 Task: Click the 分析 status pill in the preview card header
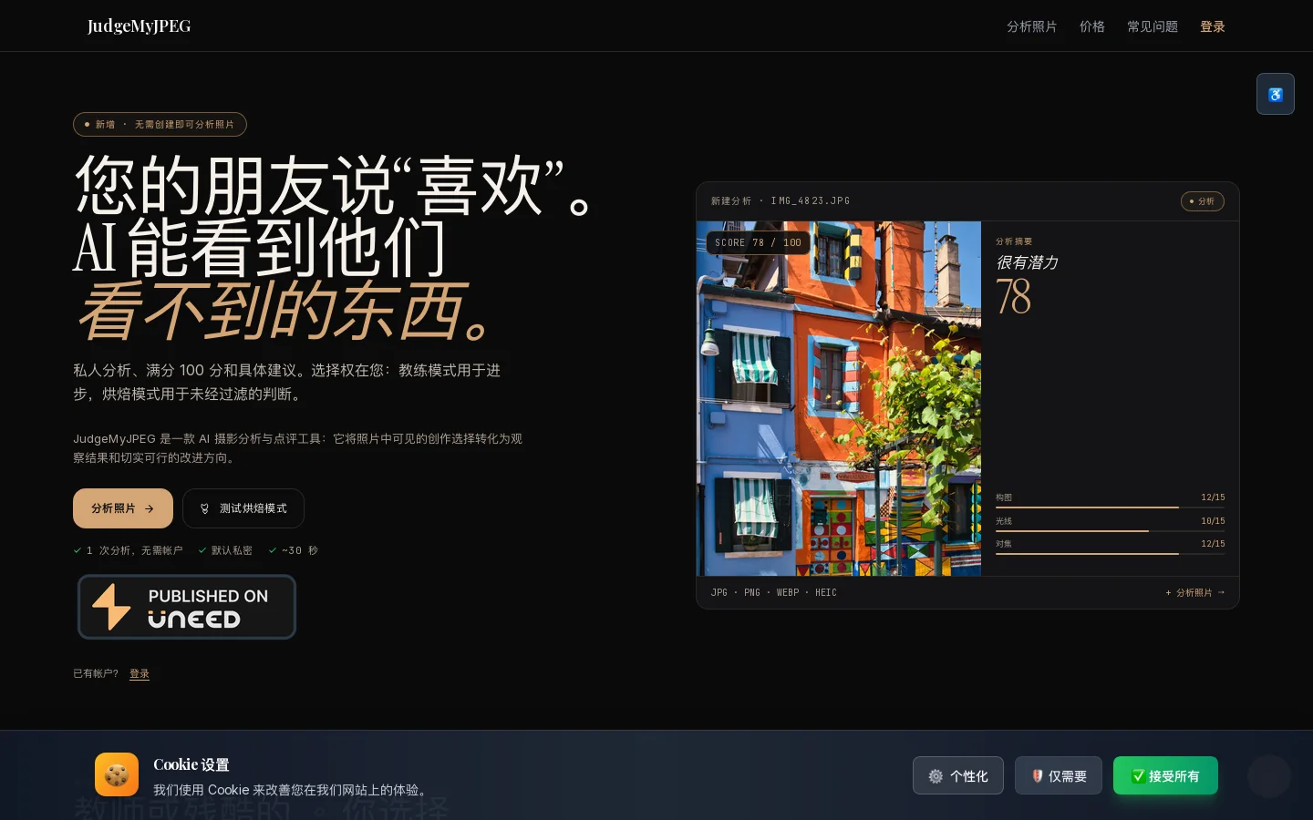coord(1203,201)
